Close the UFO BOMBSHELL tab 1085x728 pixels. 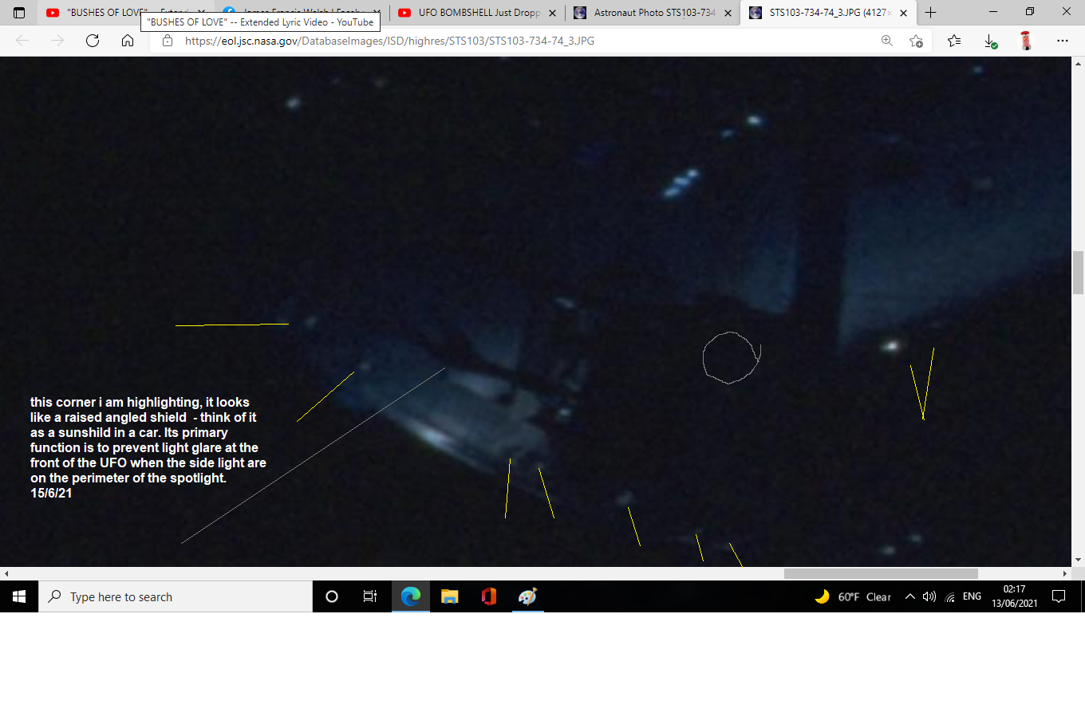click(x=553, y=13)
